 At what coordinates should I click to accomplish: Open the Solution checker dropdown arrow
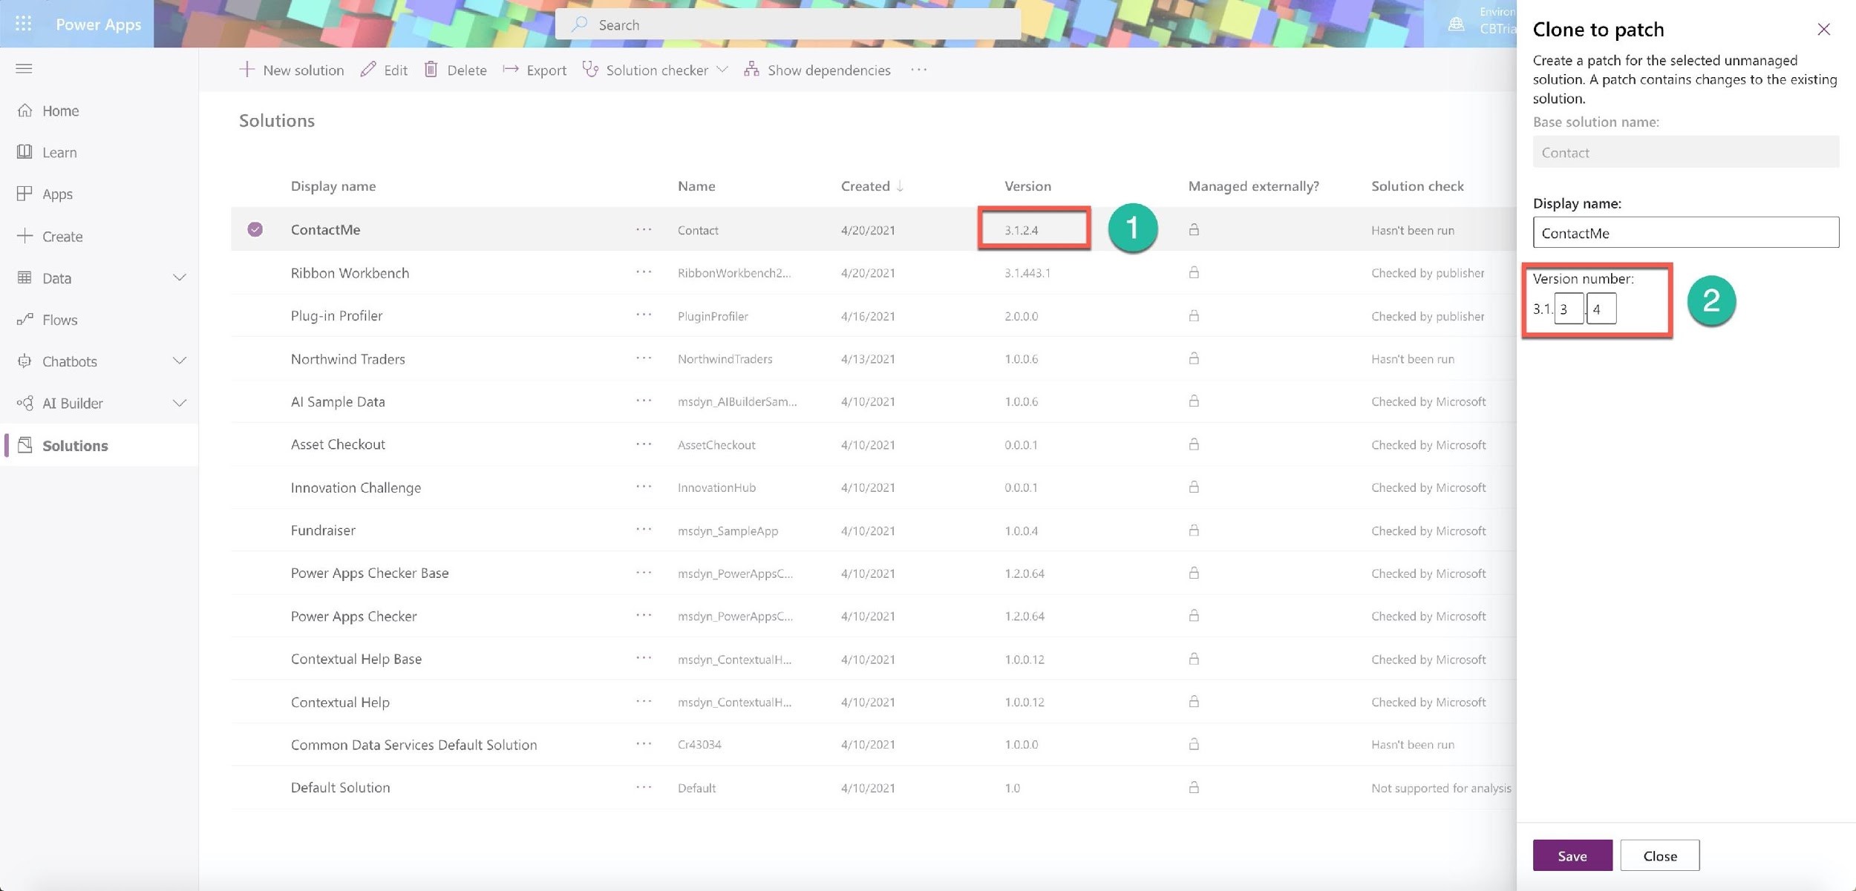pyautogui.click(x=722, y=70)
